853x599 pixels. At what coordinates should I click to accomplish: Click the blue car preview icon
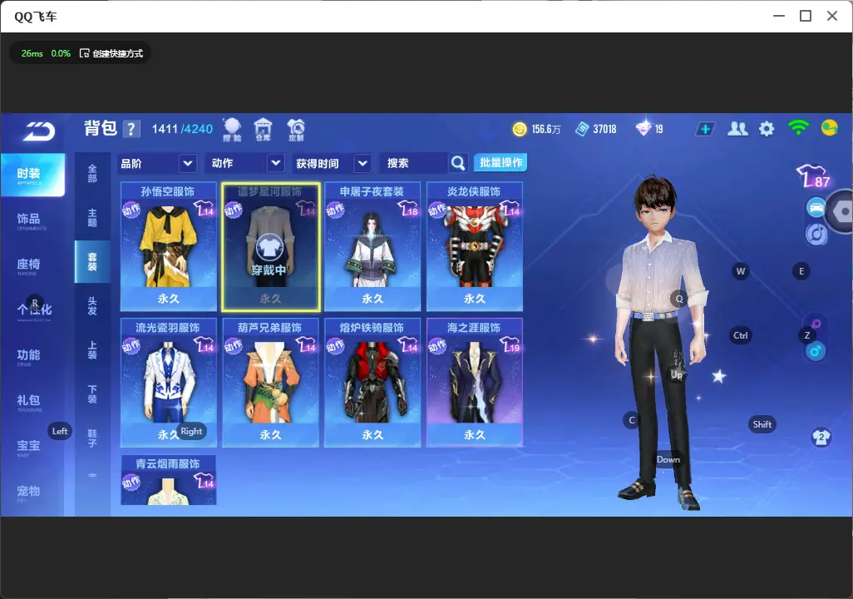pyautogui.click(x=816, y=208)
